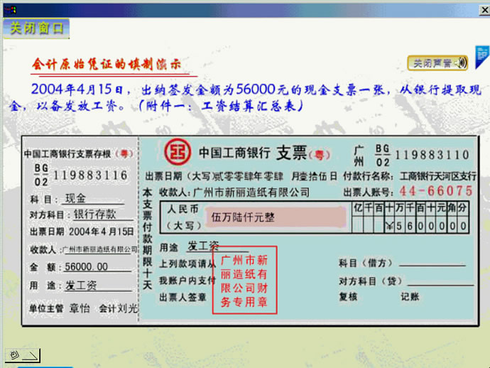Click the ¥ symbol in the digit grid
Viewport: 490px width, 368px height.
point(388,226)
